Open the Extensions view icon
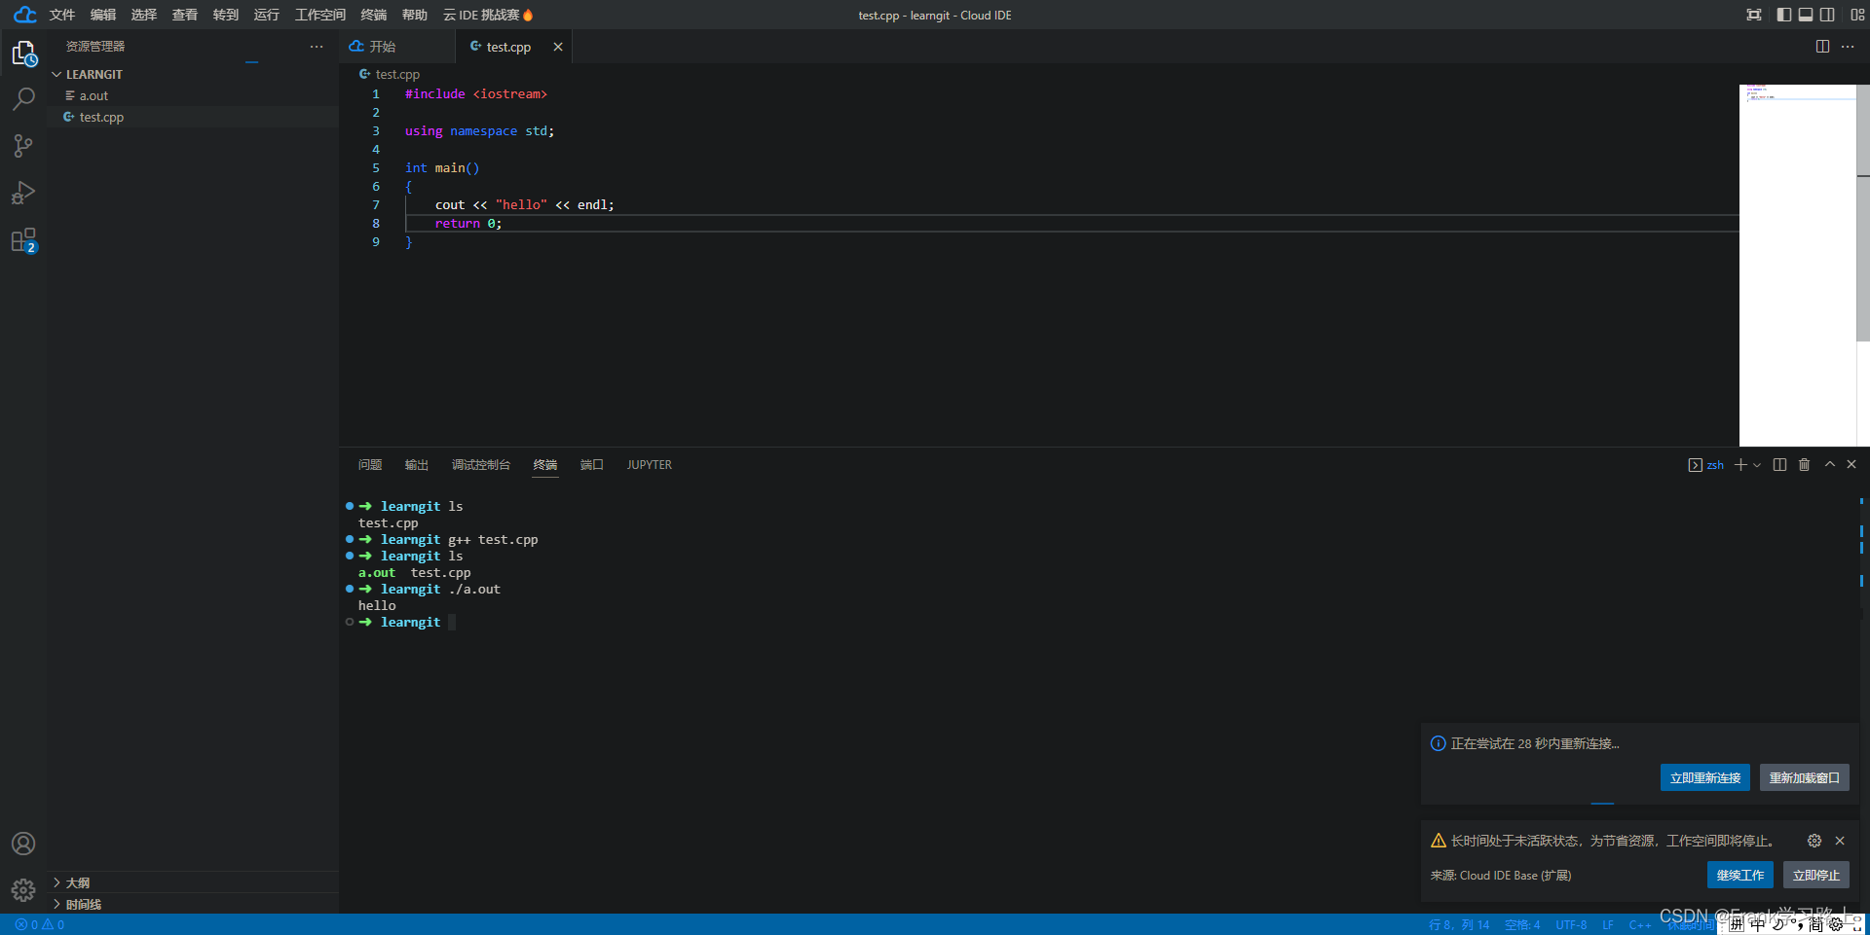The height and width of the screenshot is (935, 1870). point(23,240)
